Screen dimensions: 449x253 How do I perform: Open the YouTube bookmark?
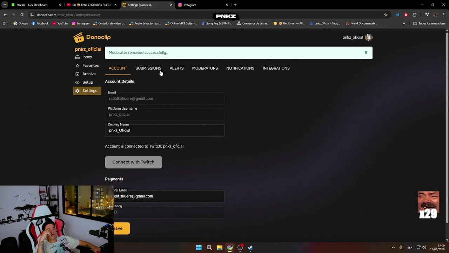pyautogui.click(x=60, y=24)
